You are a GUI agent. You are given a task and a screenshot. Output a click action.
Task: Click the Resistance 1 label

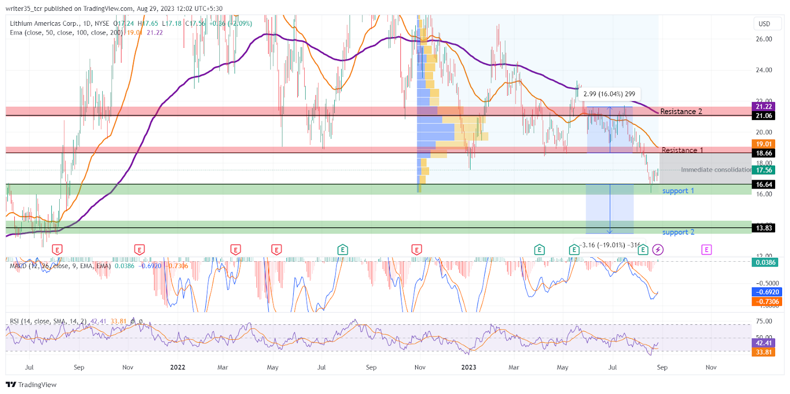682,150
